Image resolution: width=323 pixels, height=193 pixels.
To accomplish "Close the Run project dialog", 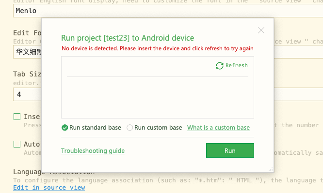I will click(261, 30).
